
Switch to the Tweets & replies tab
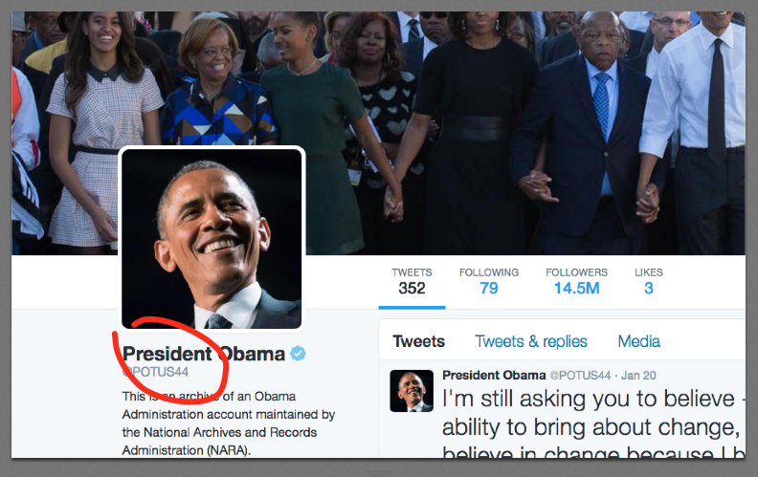(531, 341)
